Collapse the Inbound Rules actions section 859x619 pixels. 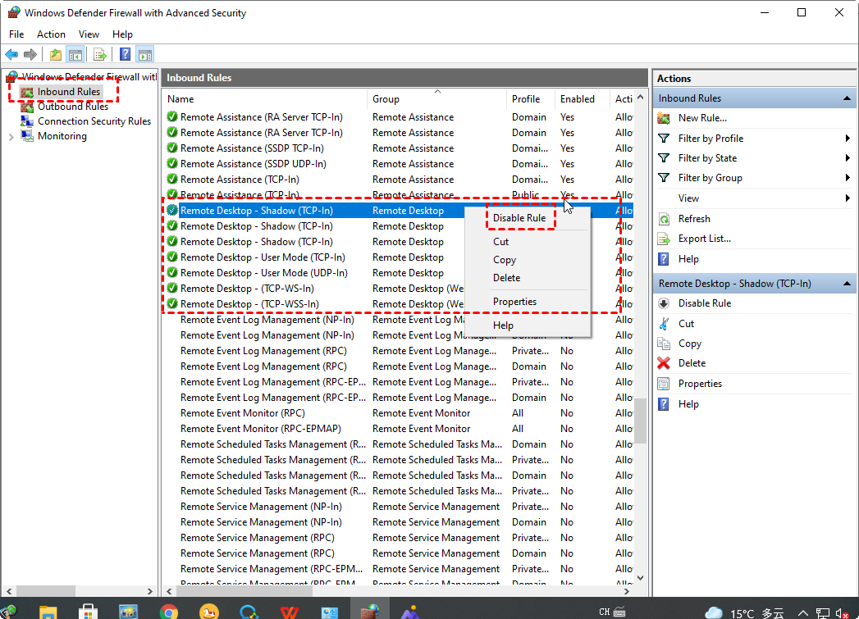847,98
